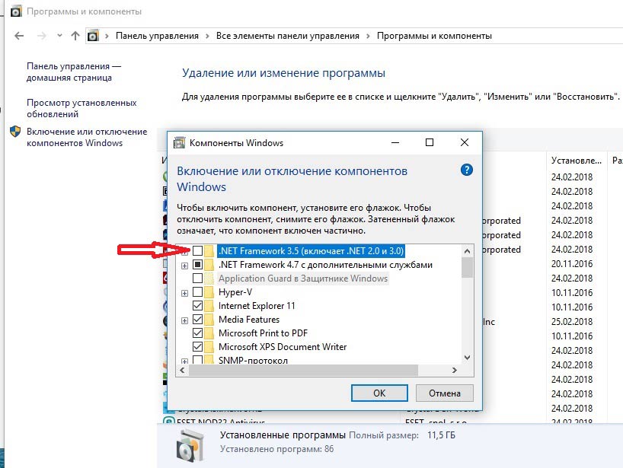623x468 pixels.
Task: Click the Programs and Components window title icon
Action: 15,11
